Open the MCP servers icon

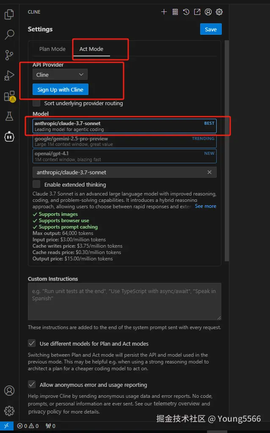175,12
